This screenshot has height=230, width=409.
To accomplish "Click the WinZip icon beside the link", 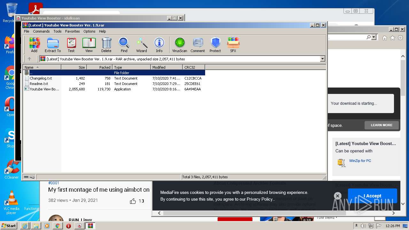I will (342, 163).
